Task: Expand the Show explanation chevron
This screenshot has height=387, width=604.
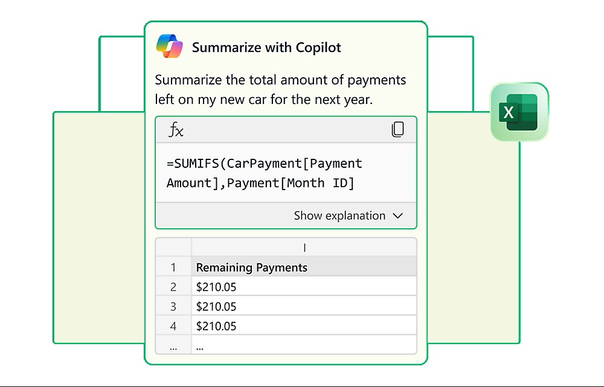Action: [397, 216]
